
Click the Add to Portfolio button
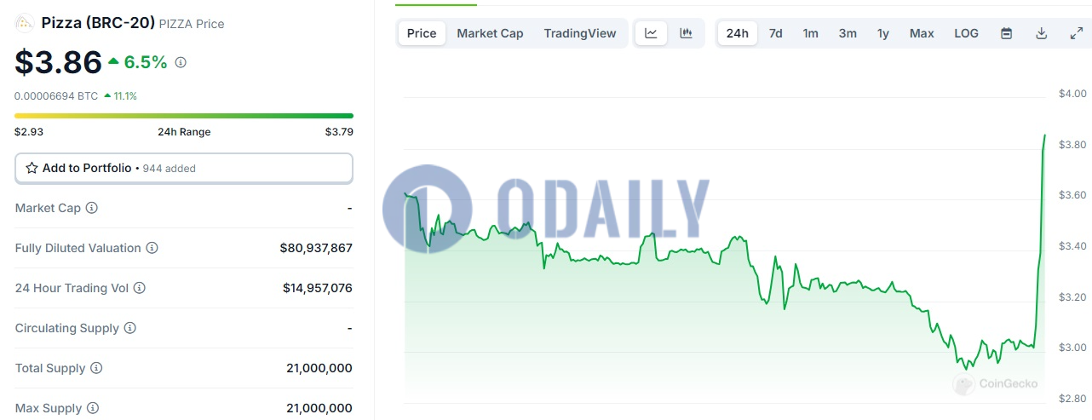click(x=183, y=168)
